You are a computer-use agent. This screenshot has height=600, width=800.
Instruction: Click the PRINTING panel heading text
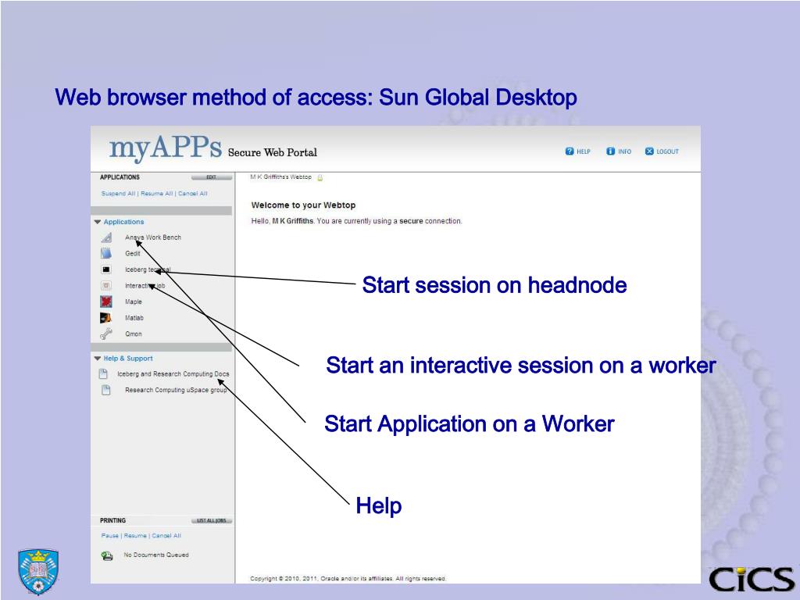tap(112, 520)
